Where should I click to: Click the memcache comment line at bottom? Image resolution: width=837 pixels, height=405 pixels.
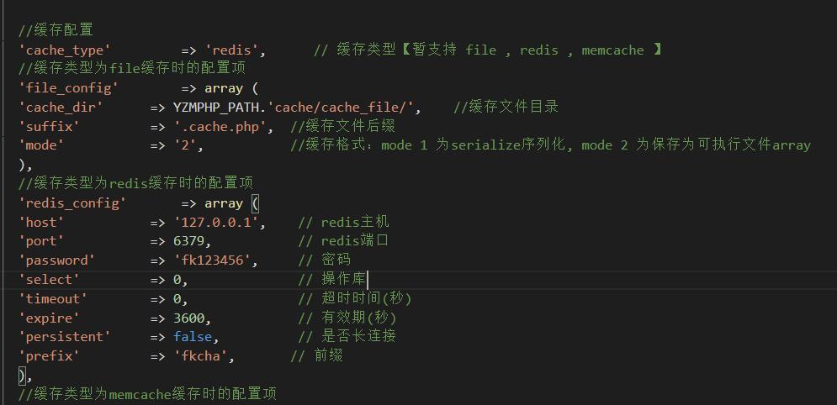[147, 394]
